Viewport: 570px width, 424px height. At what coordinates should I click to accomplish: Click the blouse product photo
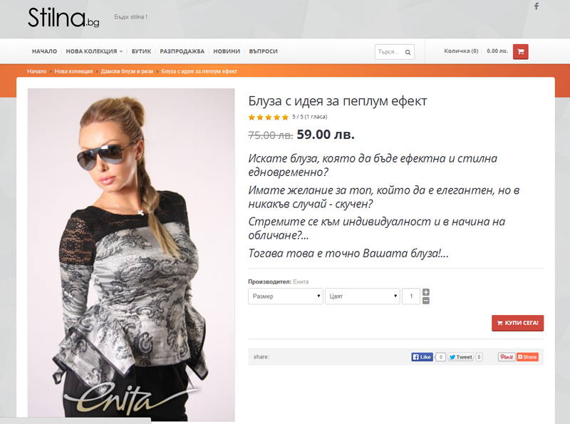tap(131, 254)
